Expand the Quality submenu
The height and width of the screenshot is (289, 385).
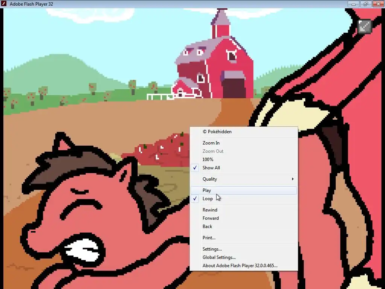[244, 179]
